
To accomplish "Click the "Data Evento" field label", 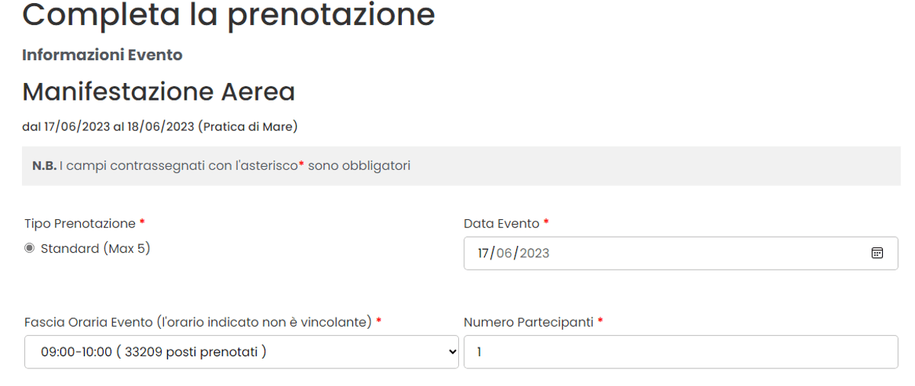I will [502, 224].
